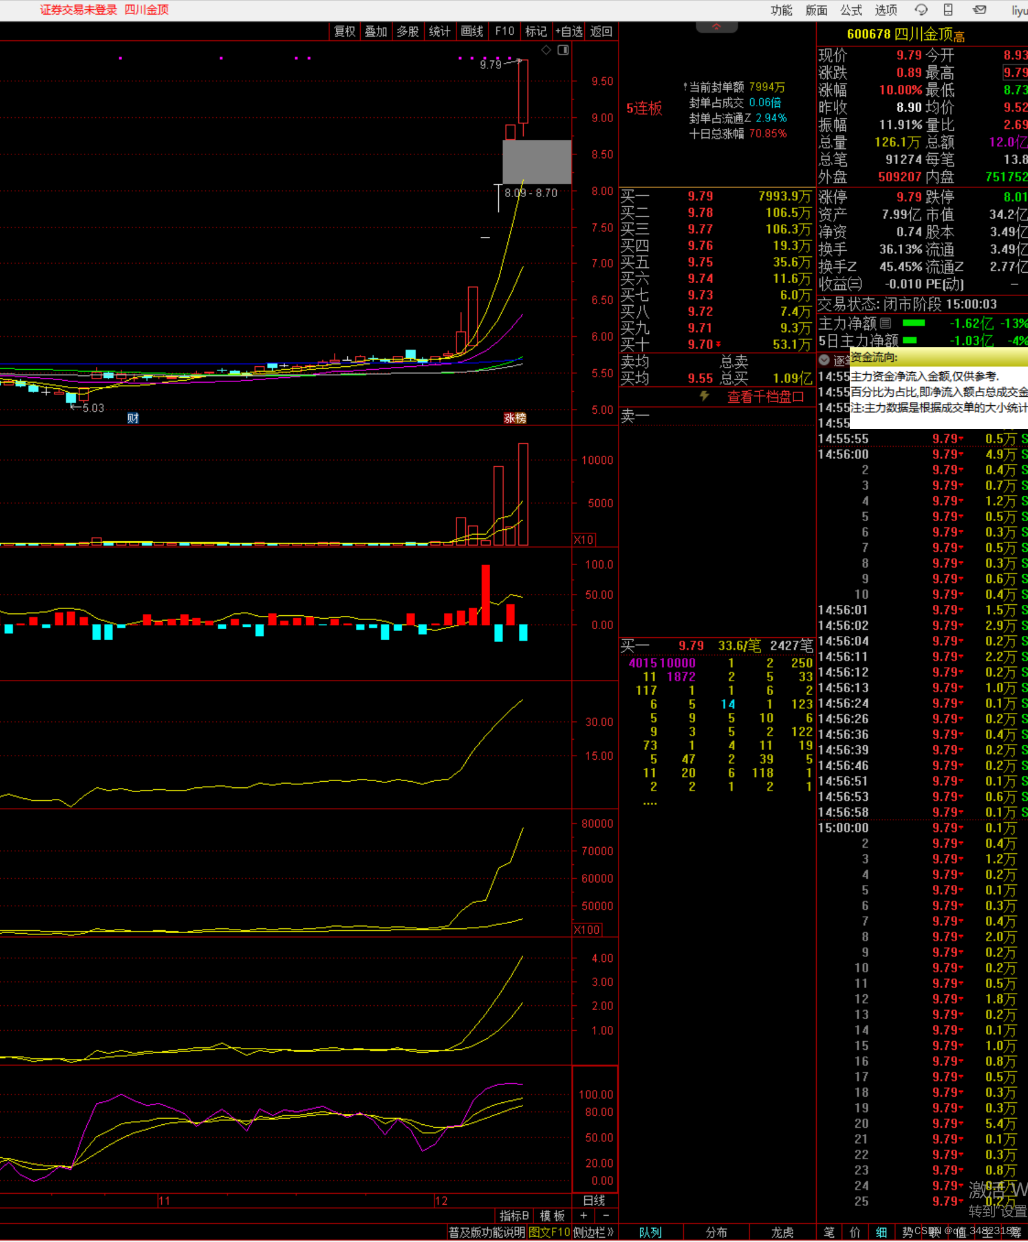1028x1242 pixels.
Task: Click the 当前封单额 7994万 text
Action: pos(734,87)
